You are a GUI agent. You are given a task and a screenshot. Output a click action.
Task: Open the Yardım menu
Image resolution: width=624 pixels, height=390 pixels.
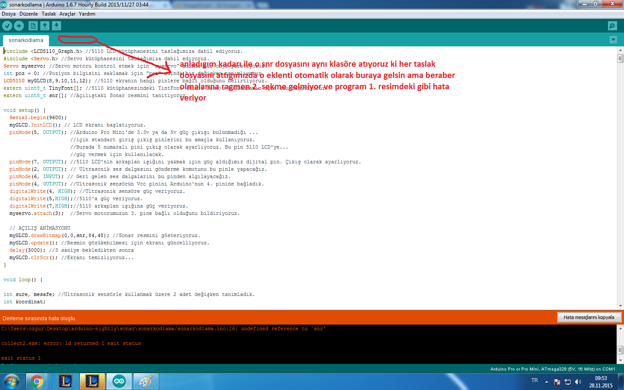click(x=87, y=14)
